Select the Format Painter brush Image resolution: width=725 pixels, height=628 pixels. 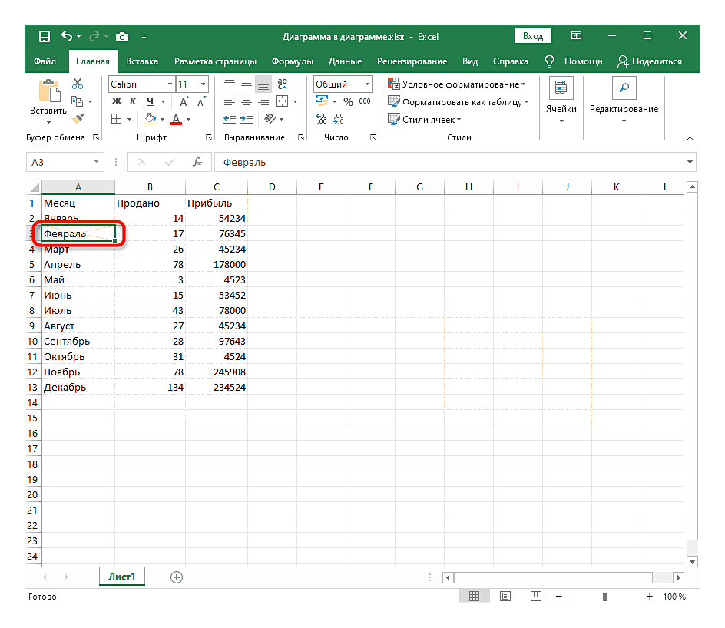click(x=78, y=118)
